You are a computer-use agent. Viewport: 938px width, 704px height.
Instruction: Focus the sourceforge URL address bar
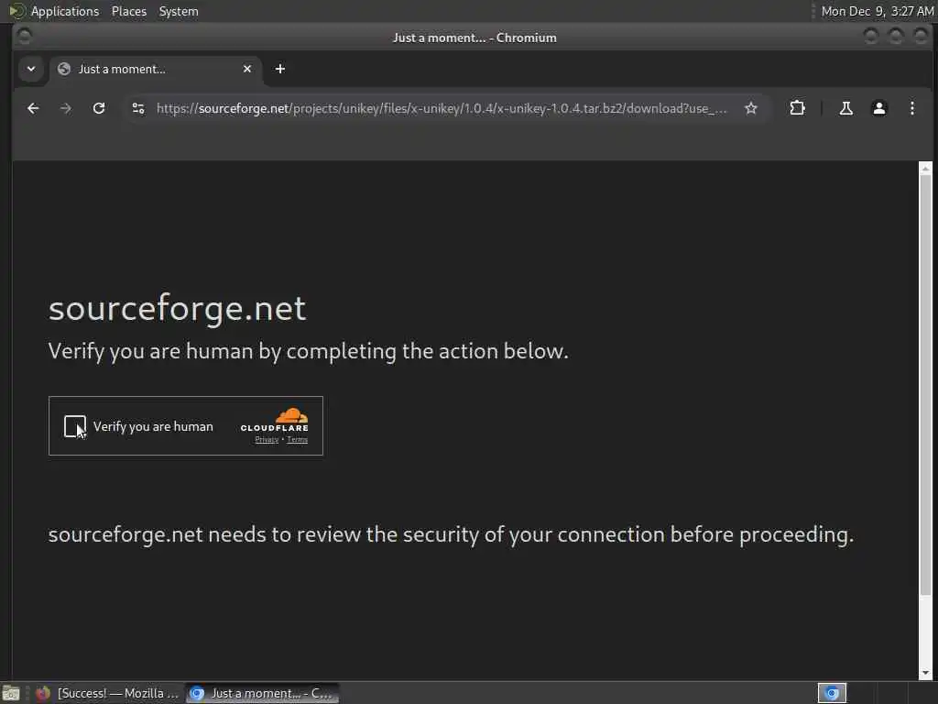tap(442, 108)
